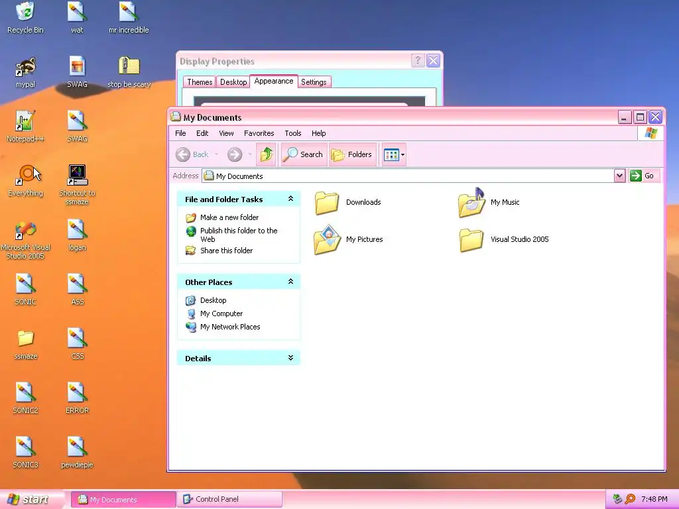Open the Views dropdown button
The width and height of the screenshot is (679, 509).
pyautogui.click(x=394, y=154)
